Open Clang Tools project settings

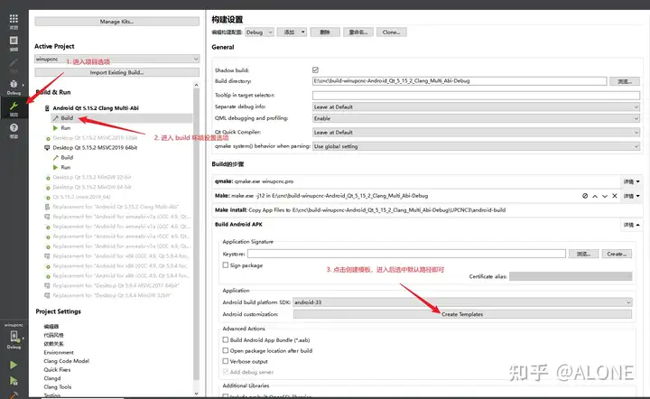pyautogui.click(x=58, y=387)
